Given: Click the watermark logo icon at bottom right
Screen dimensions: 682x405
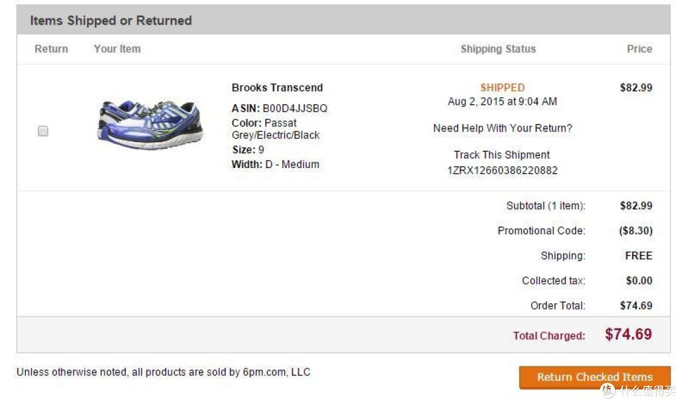Looking at the screenshot, I should (608, 390).
